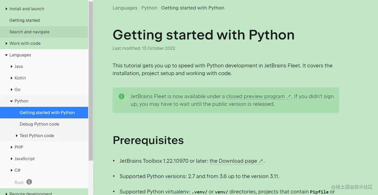Expand the Kotlin section arrow

pos(12,78)
